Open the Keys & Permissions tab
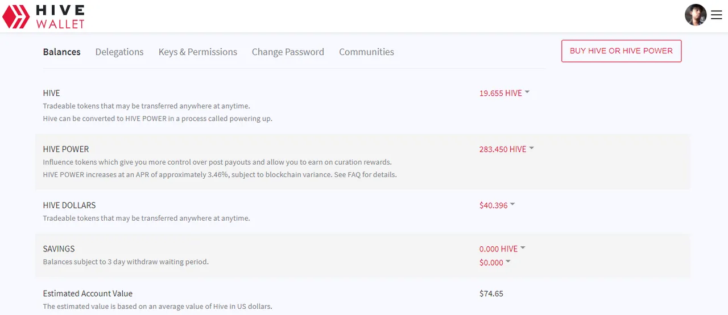 pyautogui.click(x=198, y=52)
